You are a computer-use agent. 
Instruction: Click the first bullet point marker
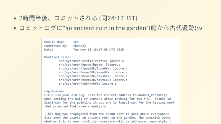pyautogui.click(x=15, y=19)
